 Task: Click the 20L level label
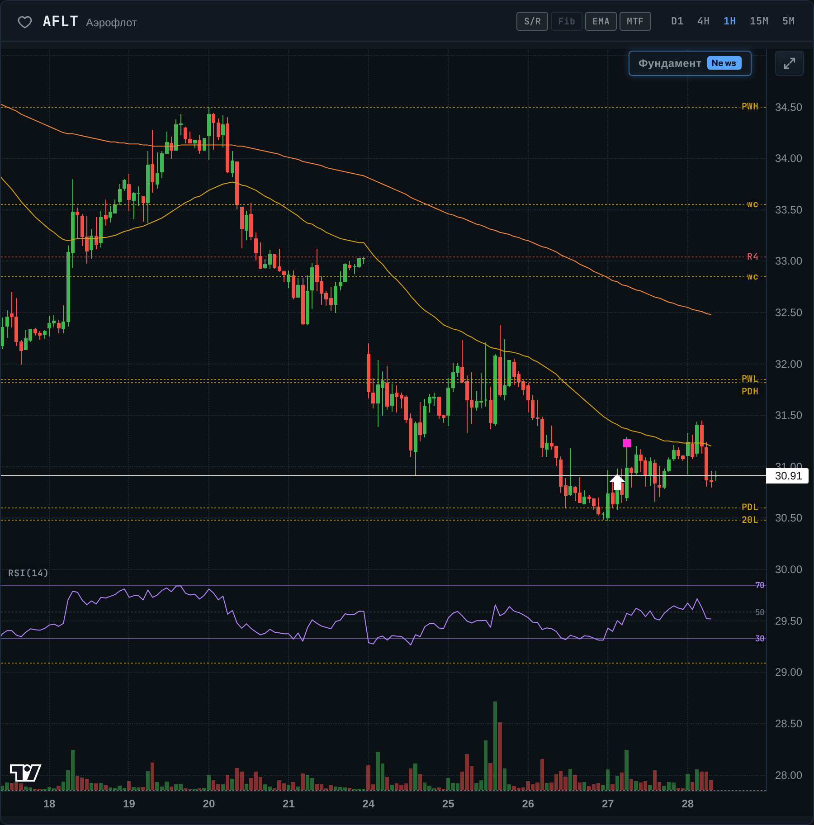[750, 520]
